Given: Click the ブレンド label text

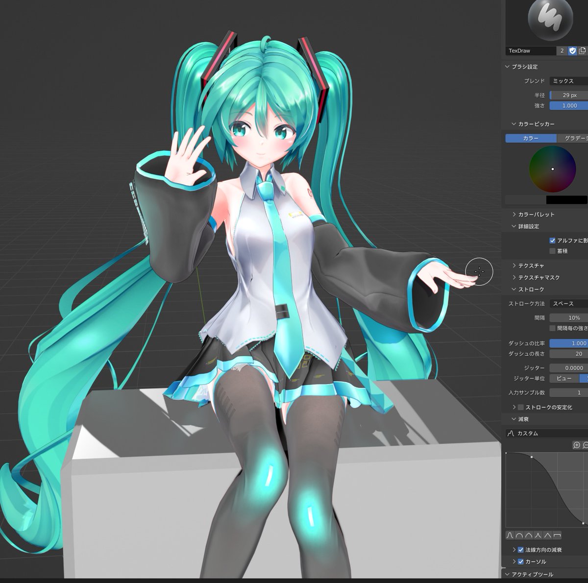Looking at the screenshot, I should (x=534, y=81).
